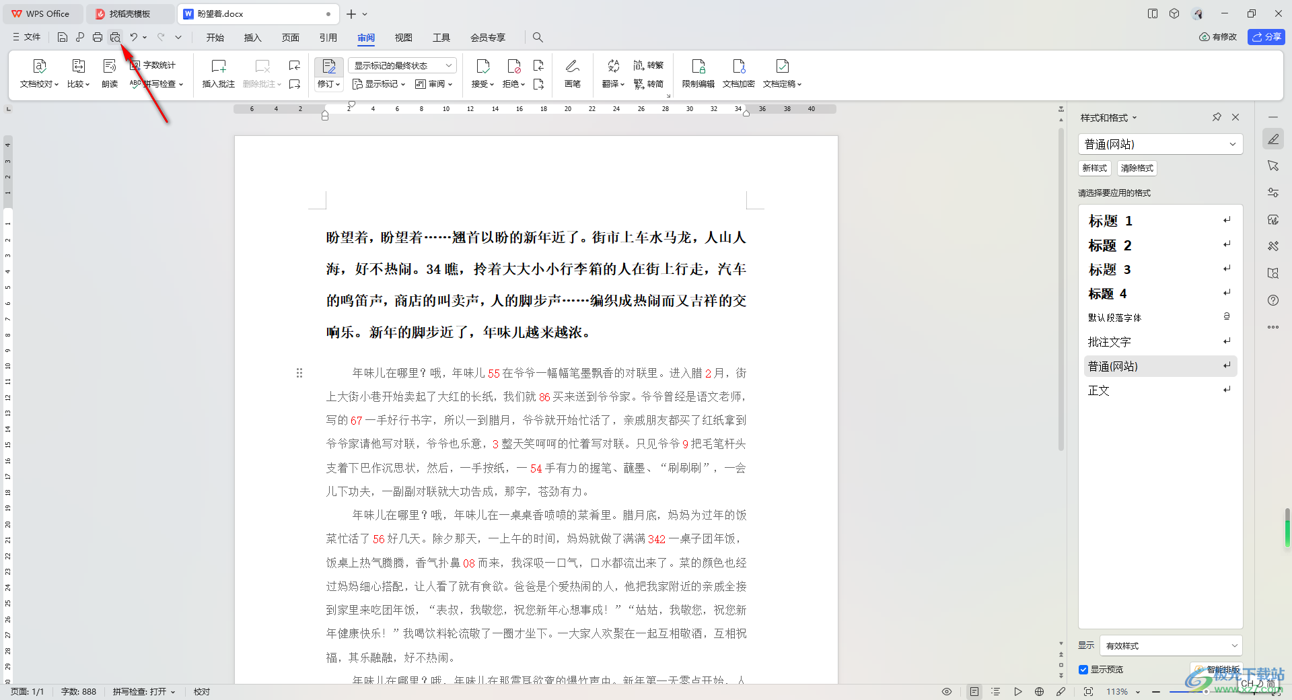The height and width of the screenshot is (700, 1292).
Task: Click the previous comment icon
Action: pyautogui.click(x=295, y=65)
